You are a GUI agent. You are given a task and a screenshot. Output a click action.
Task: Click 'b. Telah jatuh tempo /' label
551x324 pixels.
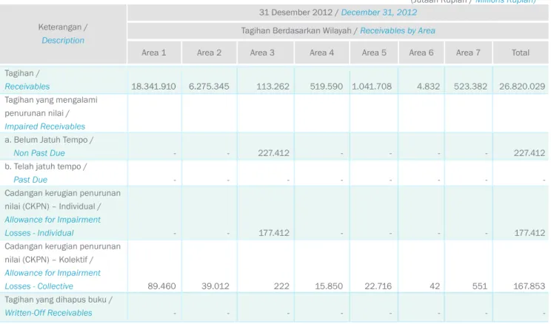pos(46,166)
